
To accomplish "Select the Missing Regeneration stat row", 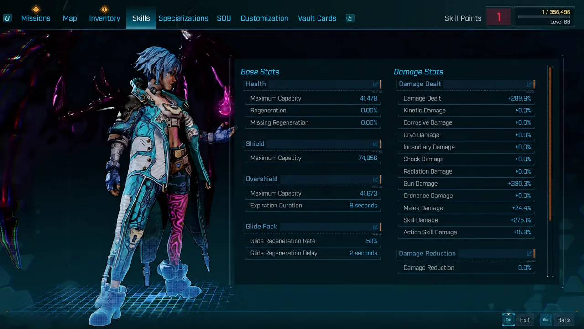I will tap(313, 122).
